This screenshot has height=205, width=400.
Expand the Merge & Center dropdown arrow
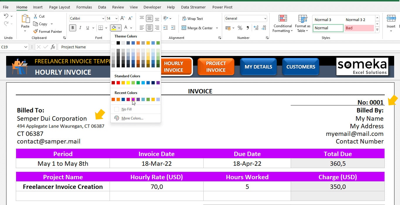coord(217,28)
